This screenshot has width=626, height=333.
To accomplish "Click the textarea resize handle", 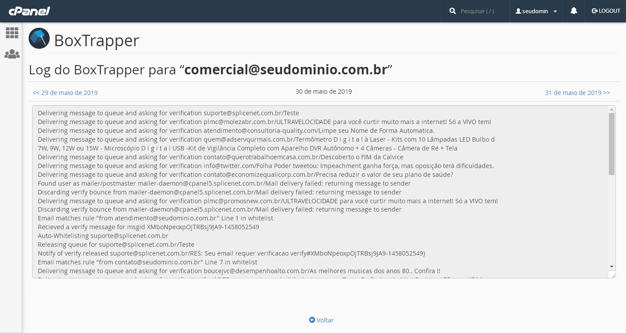I will [x=611, y=274].
